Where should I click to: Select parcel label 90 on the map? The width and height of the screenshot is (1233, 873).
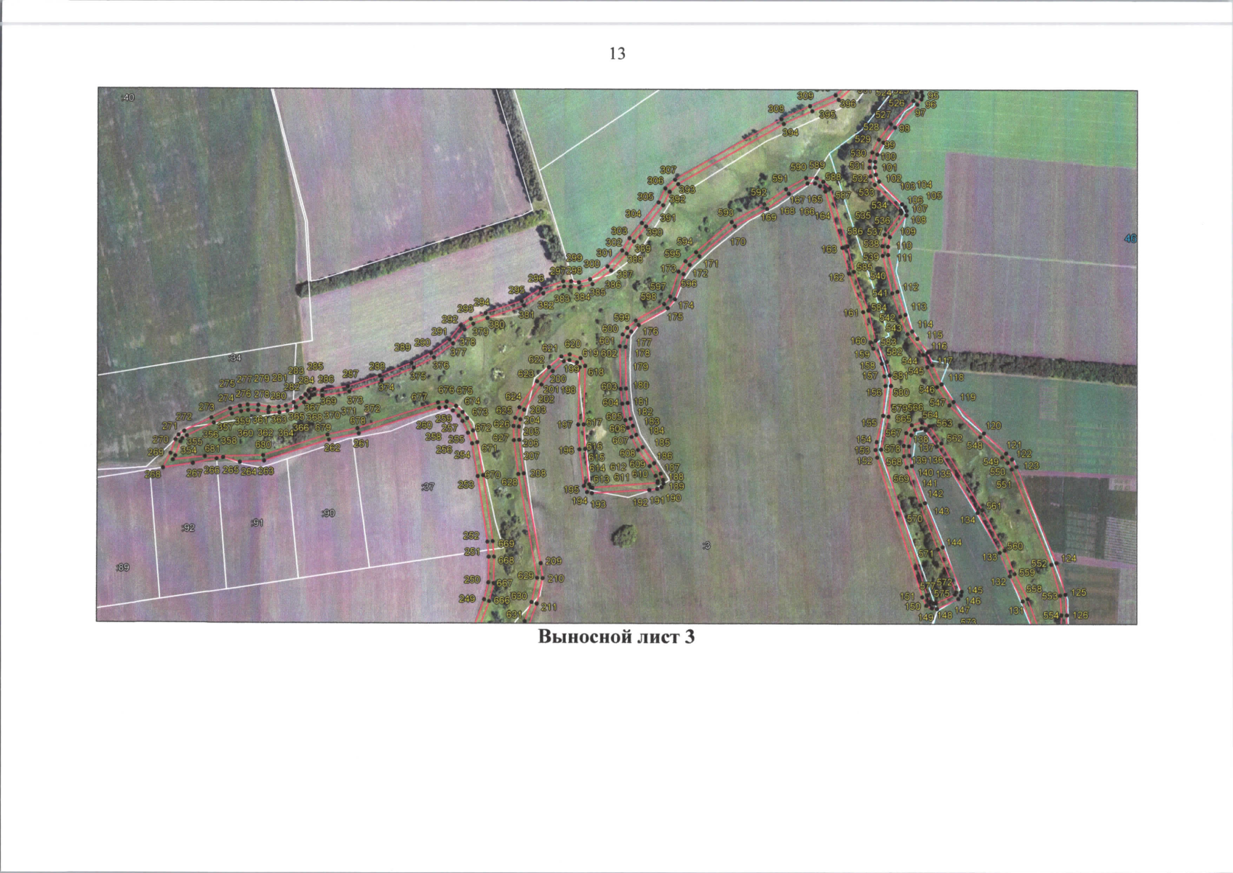[x=328, y=514]
